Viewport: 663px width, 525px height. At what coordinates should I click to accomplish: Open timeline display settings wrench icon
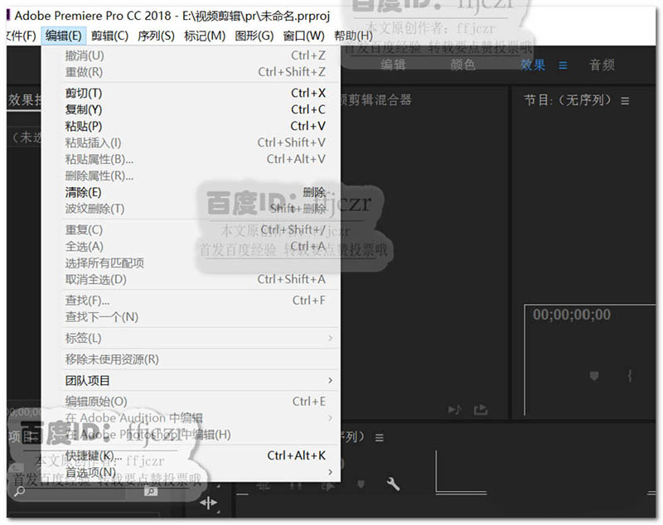tap(393, 484)
